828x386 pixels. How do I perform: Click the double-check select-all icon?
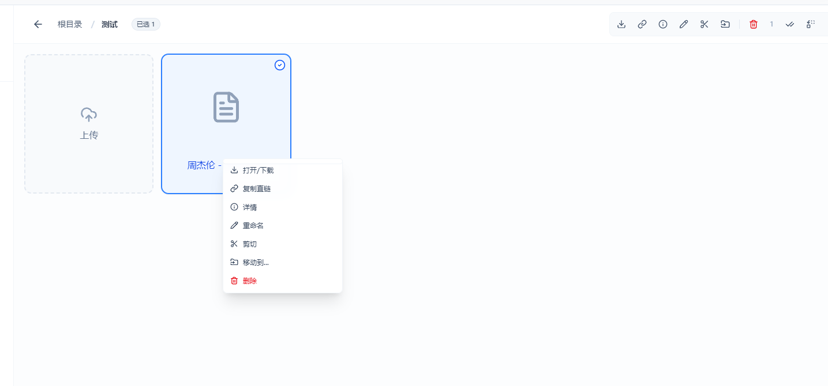[x=790, y=24]
